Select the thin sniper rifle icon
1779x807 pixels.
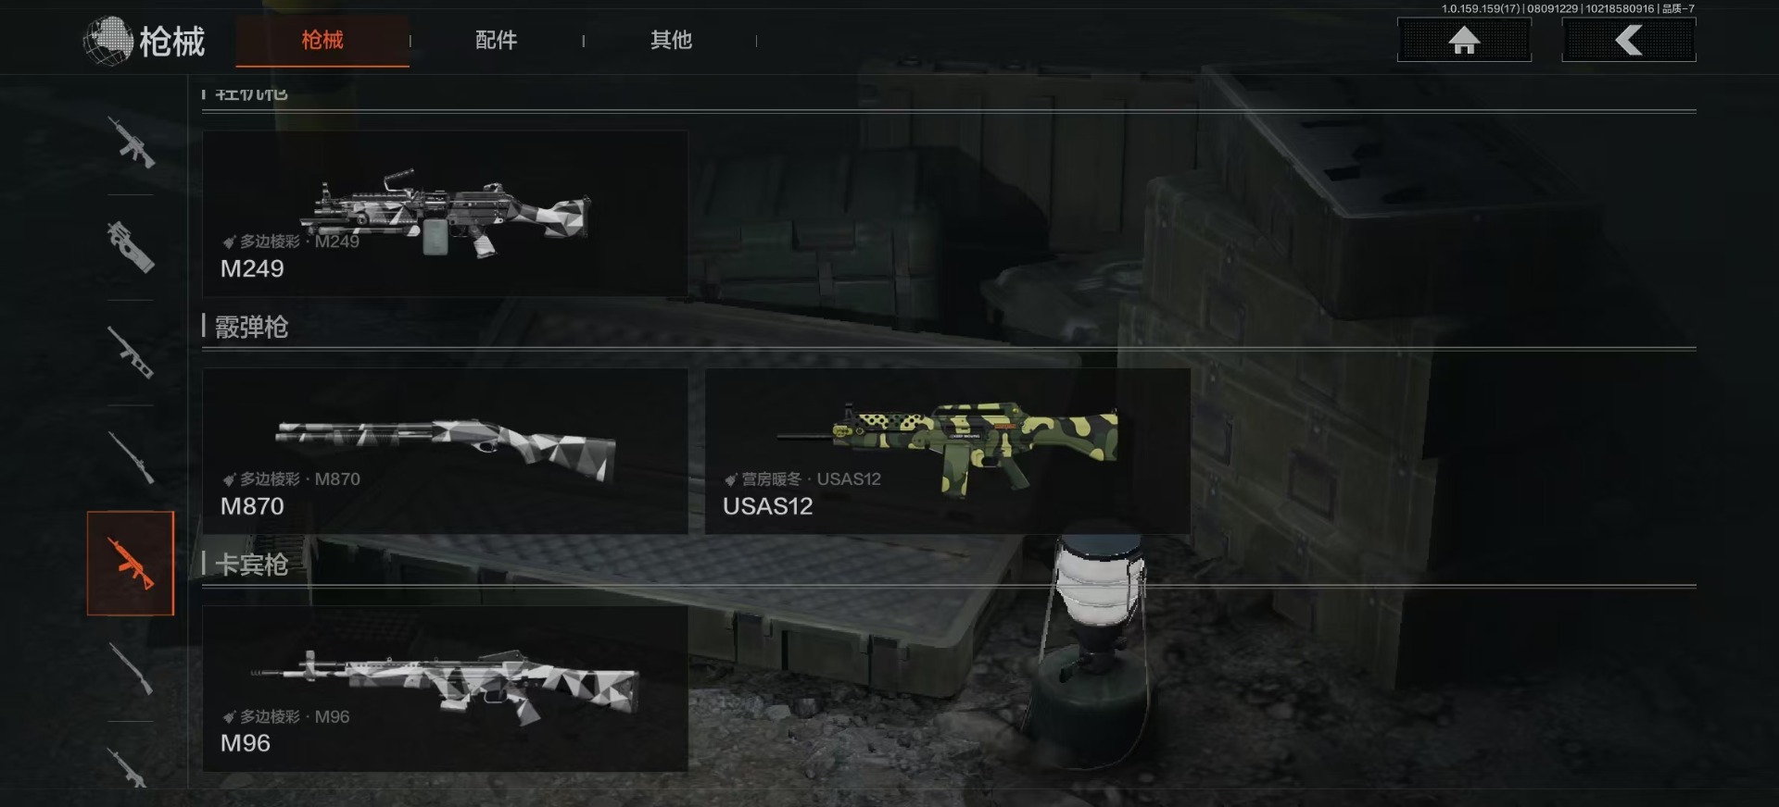tap(131, 457)
